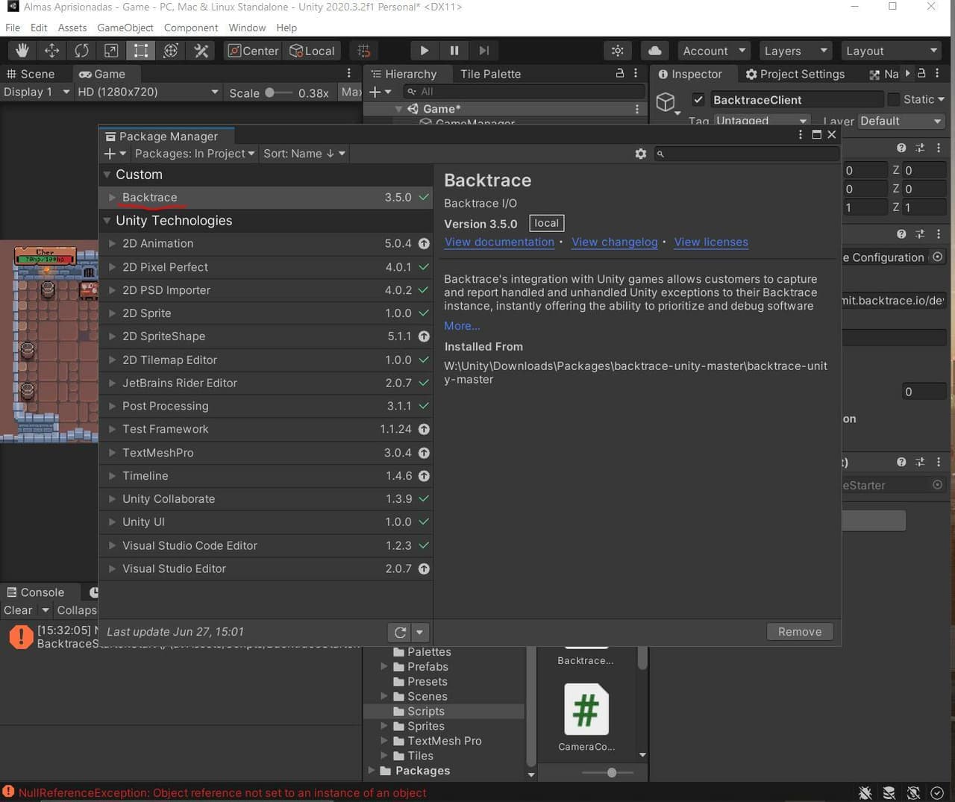Switch to Project Settings tab
The image size is (955, 802).
click(795, 74)
